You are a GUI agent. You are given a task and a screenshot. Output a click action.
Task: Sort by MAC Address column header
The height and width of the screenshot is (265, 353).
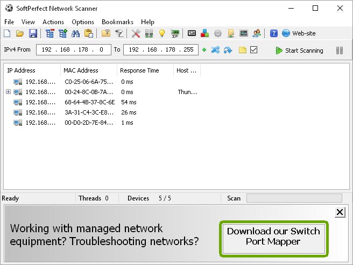89,70
